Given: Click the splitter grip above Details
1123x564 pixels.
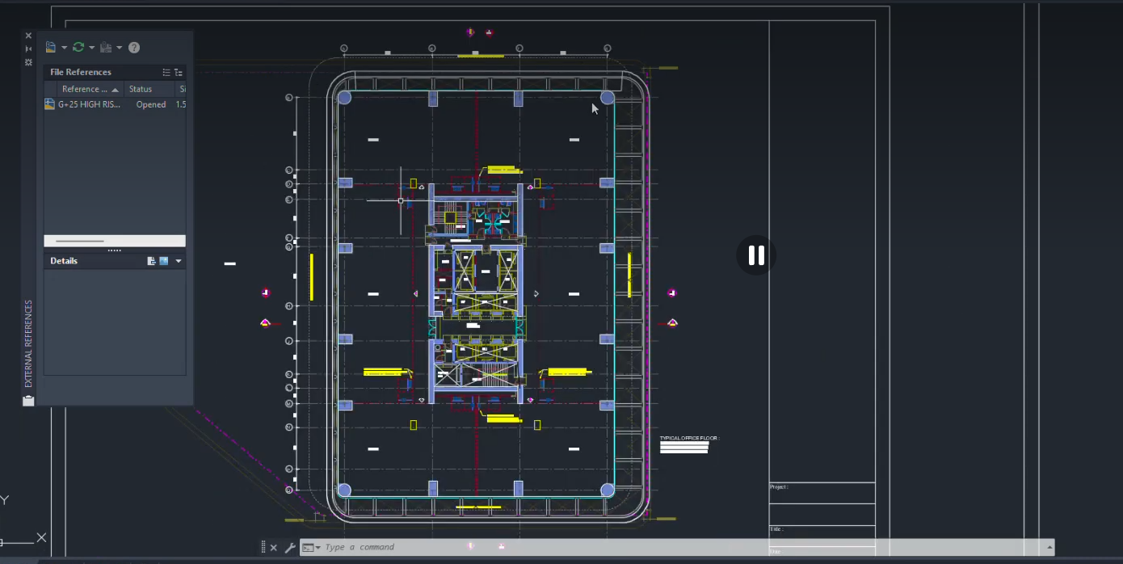Looking at the screenshot, I should 115,250.
